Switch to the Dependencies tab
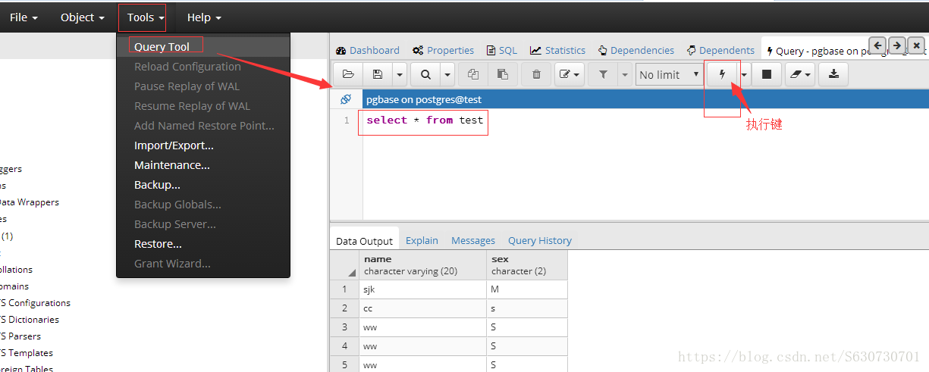 (636, 50)
